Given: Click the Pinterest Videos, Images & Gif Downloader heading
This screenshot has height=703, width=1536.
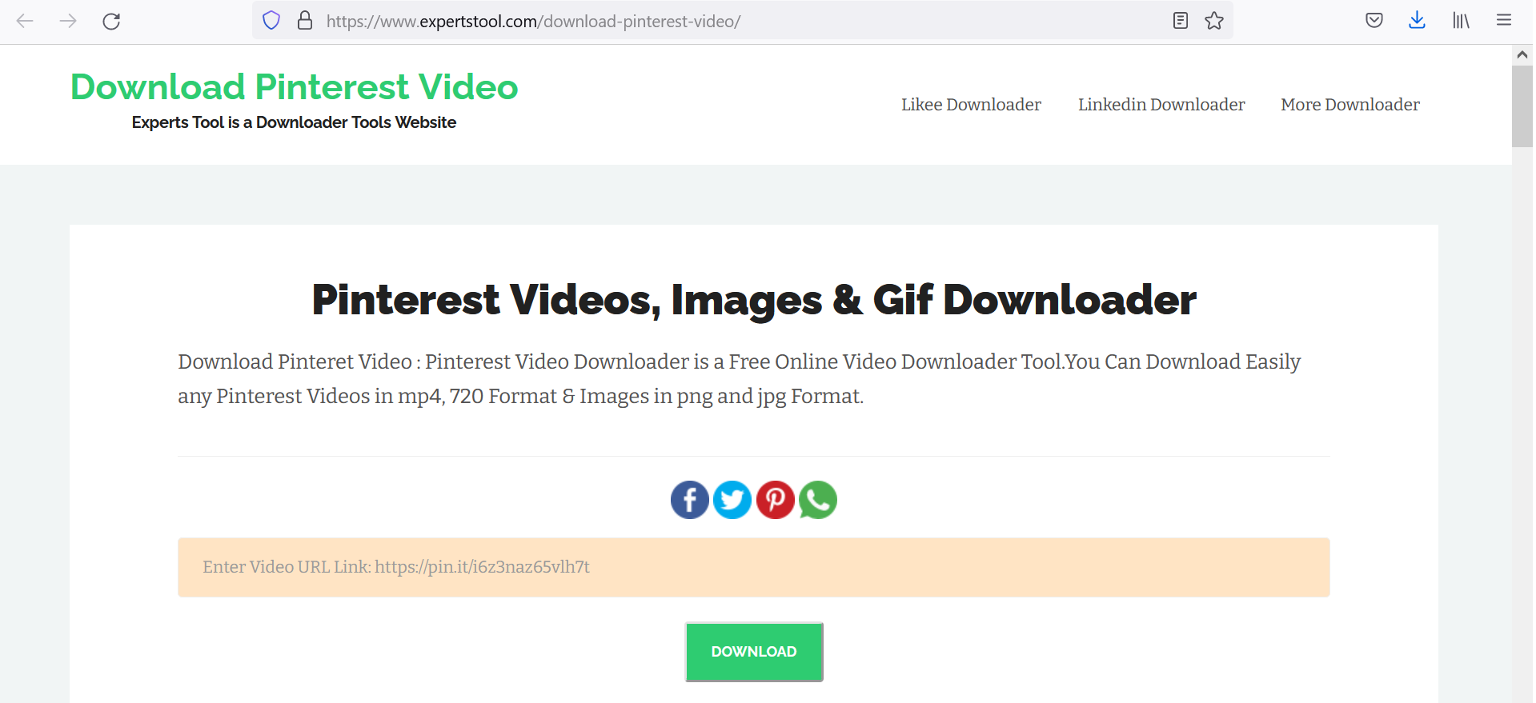Looking at the screenshot, I should point(754,300).
